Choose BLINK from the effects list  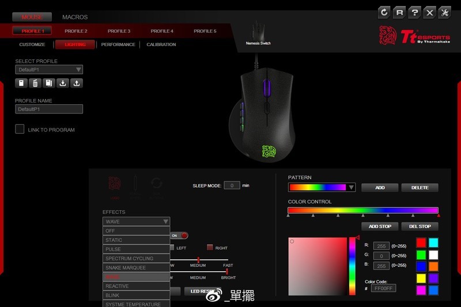(137, 295)
